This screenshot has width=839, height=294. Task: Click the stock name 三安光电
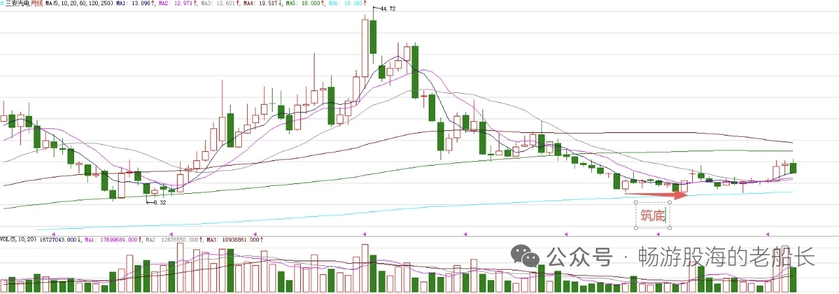(18, 3)
